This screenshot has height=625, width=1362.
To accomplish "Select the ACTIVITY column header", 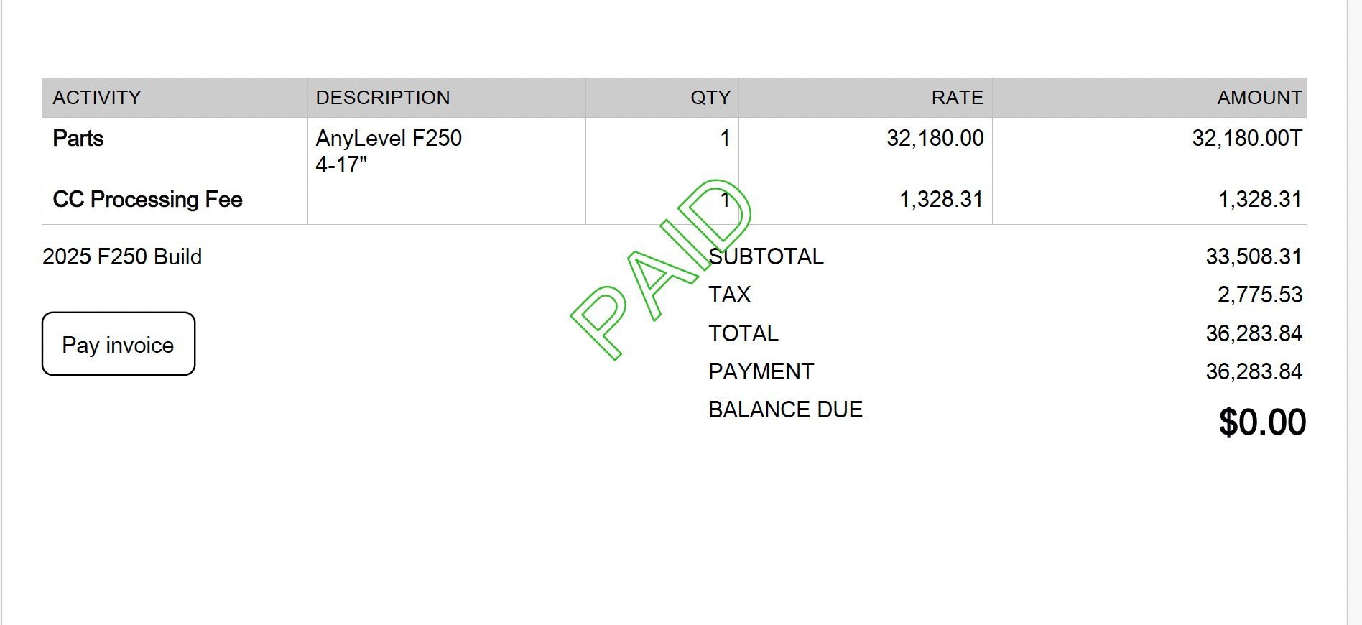I will [97, 98].
